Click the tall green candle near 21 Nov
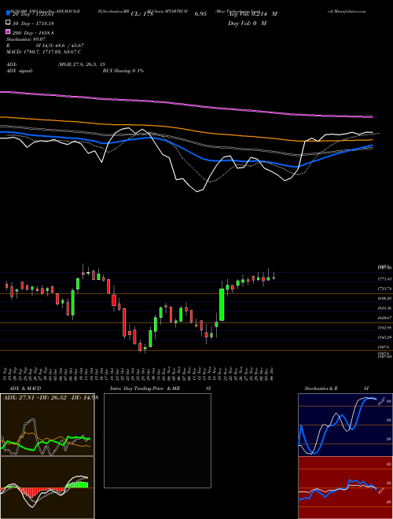The width and height of the screenshot is (393, 519). coord(222,304)
